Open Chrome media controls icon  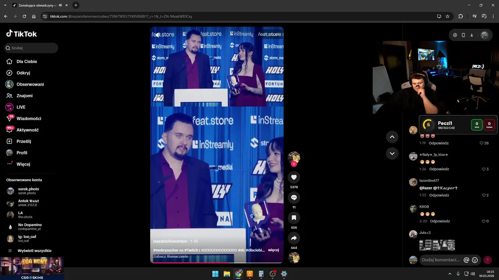pyautogui.click(x=474, y=16)
